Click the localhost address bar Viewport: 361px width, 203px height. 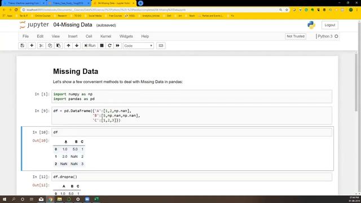click(149, 10)
